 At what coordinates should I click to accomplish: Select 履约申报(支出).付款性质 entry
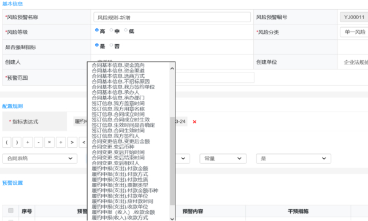click(x=120, y=179)
